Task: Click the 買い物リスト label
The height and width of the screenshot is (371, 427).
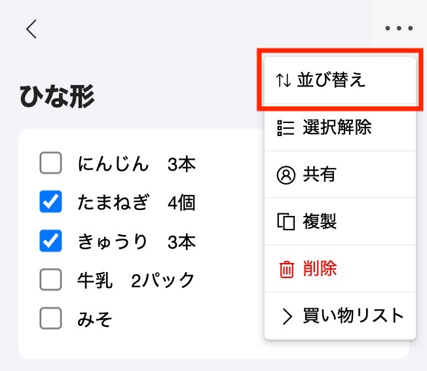Action: coord(353,316)
